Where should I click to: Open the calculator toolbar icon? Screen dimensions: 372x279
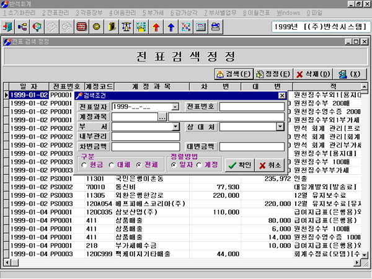point(201,27)
